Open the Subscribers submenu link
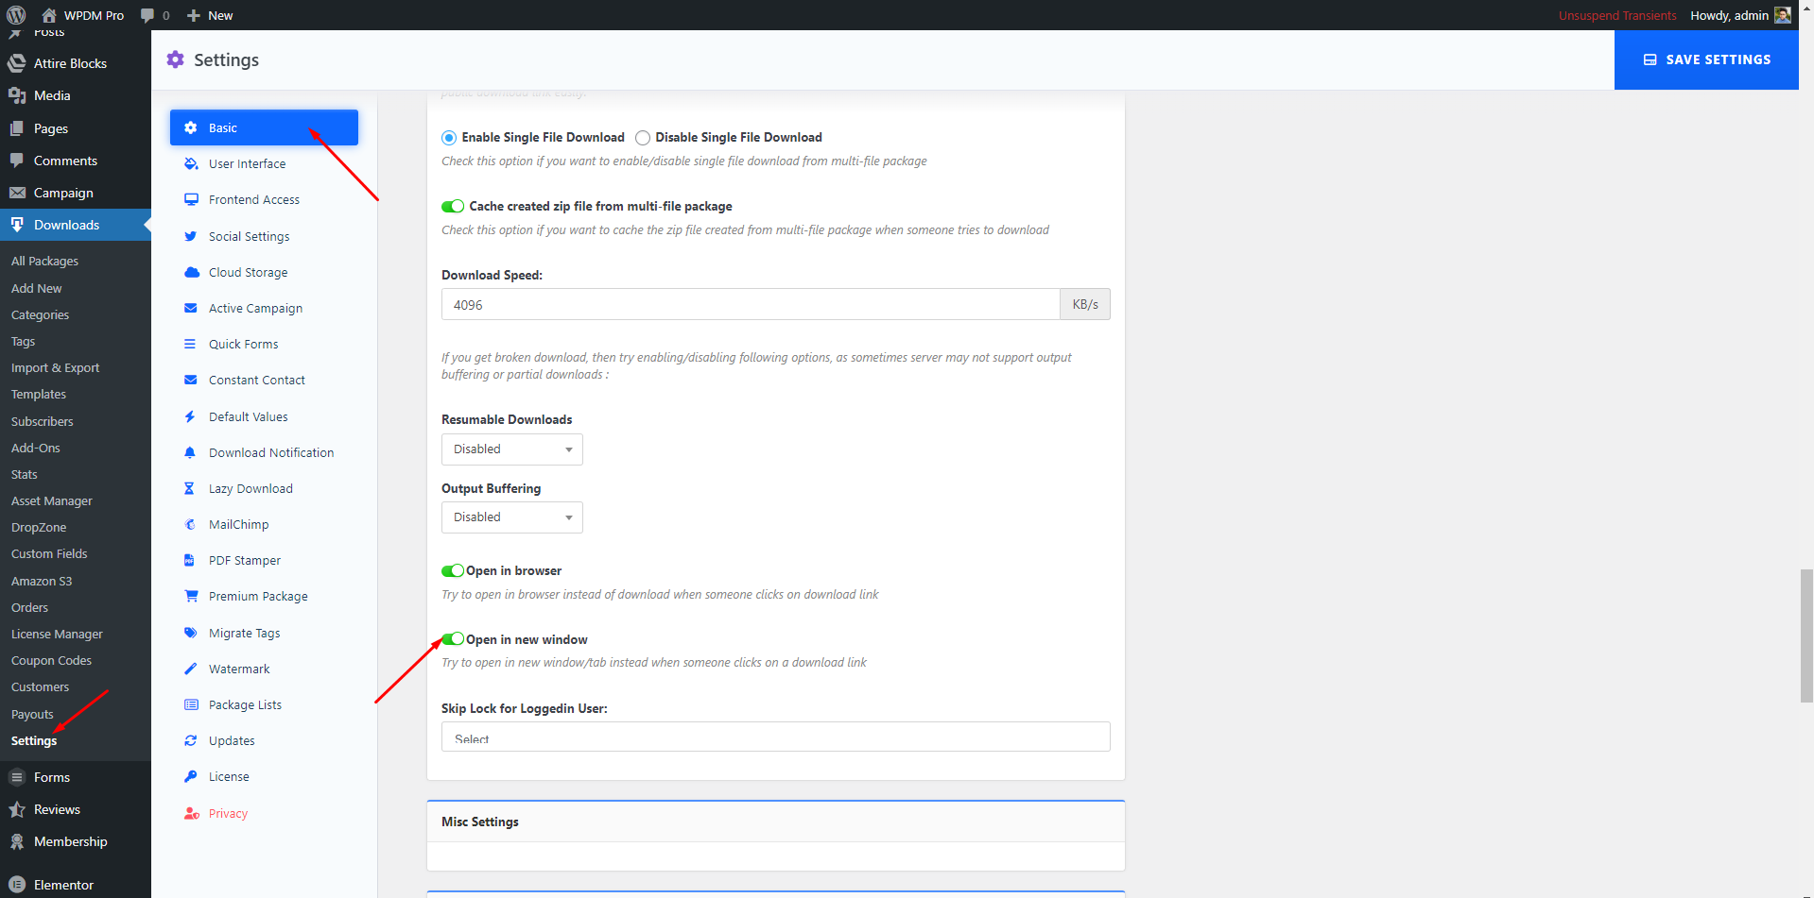This screenshot has width=1814, height=898. (x=42, y=421)
